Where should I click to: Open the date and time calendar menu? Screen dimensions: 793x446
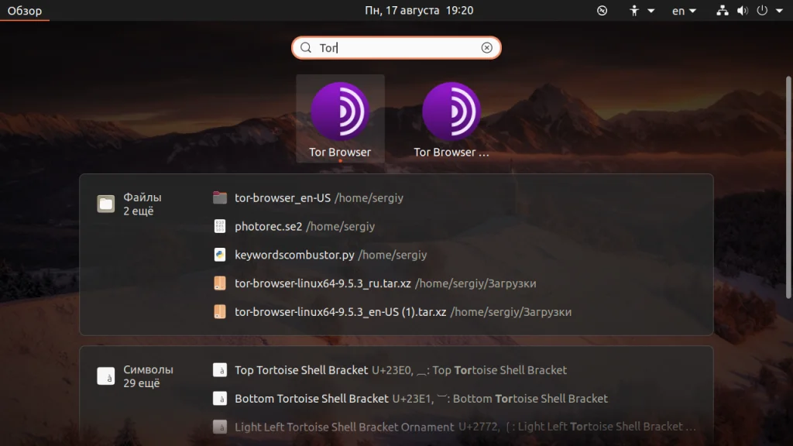coord(419,11)
